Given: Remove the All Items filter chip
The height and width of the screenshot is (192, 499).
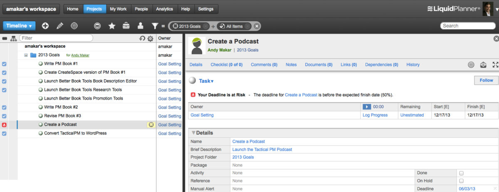Looking at the screenshot, I should coord(248,26).
